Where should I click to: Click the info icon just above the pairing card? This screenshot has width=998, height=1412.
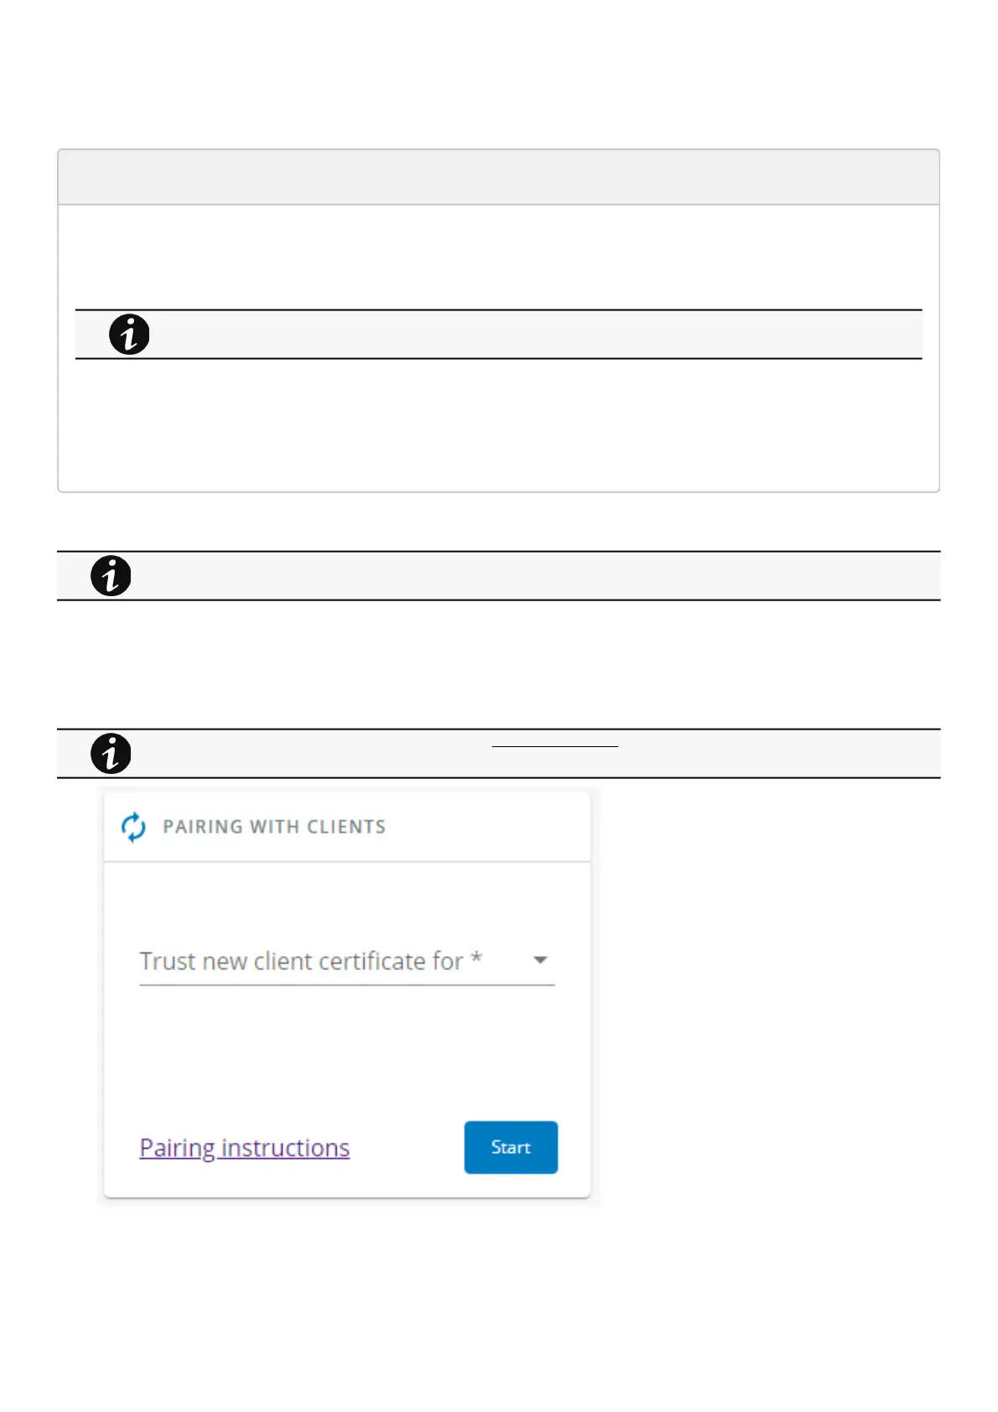(x=111, y=754)
